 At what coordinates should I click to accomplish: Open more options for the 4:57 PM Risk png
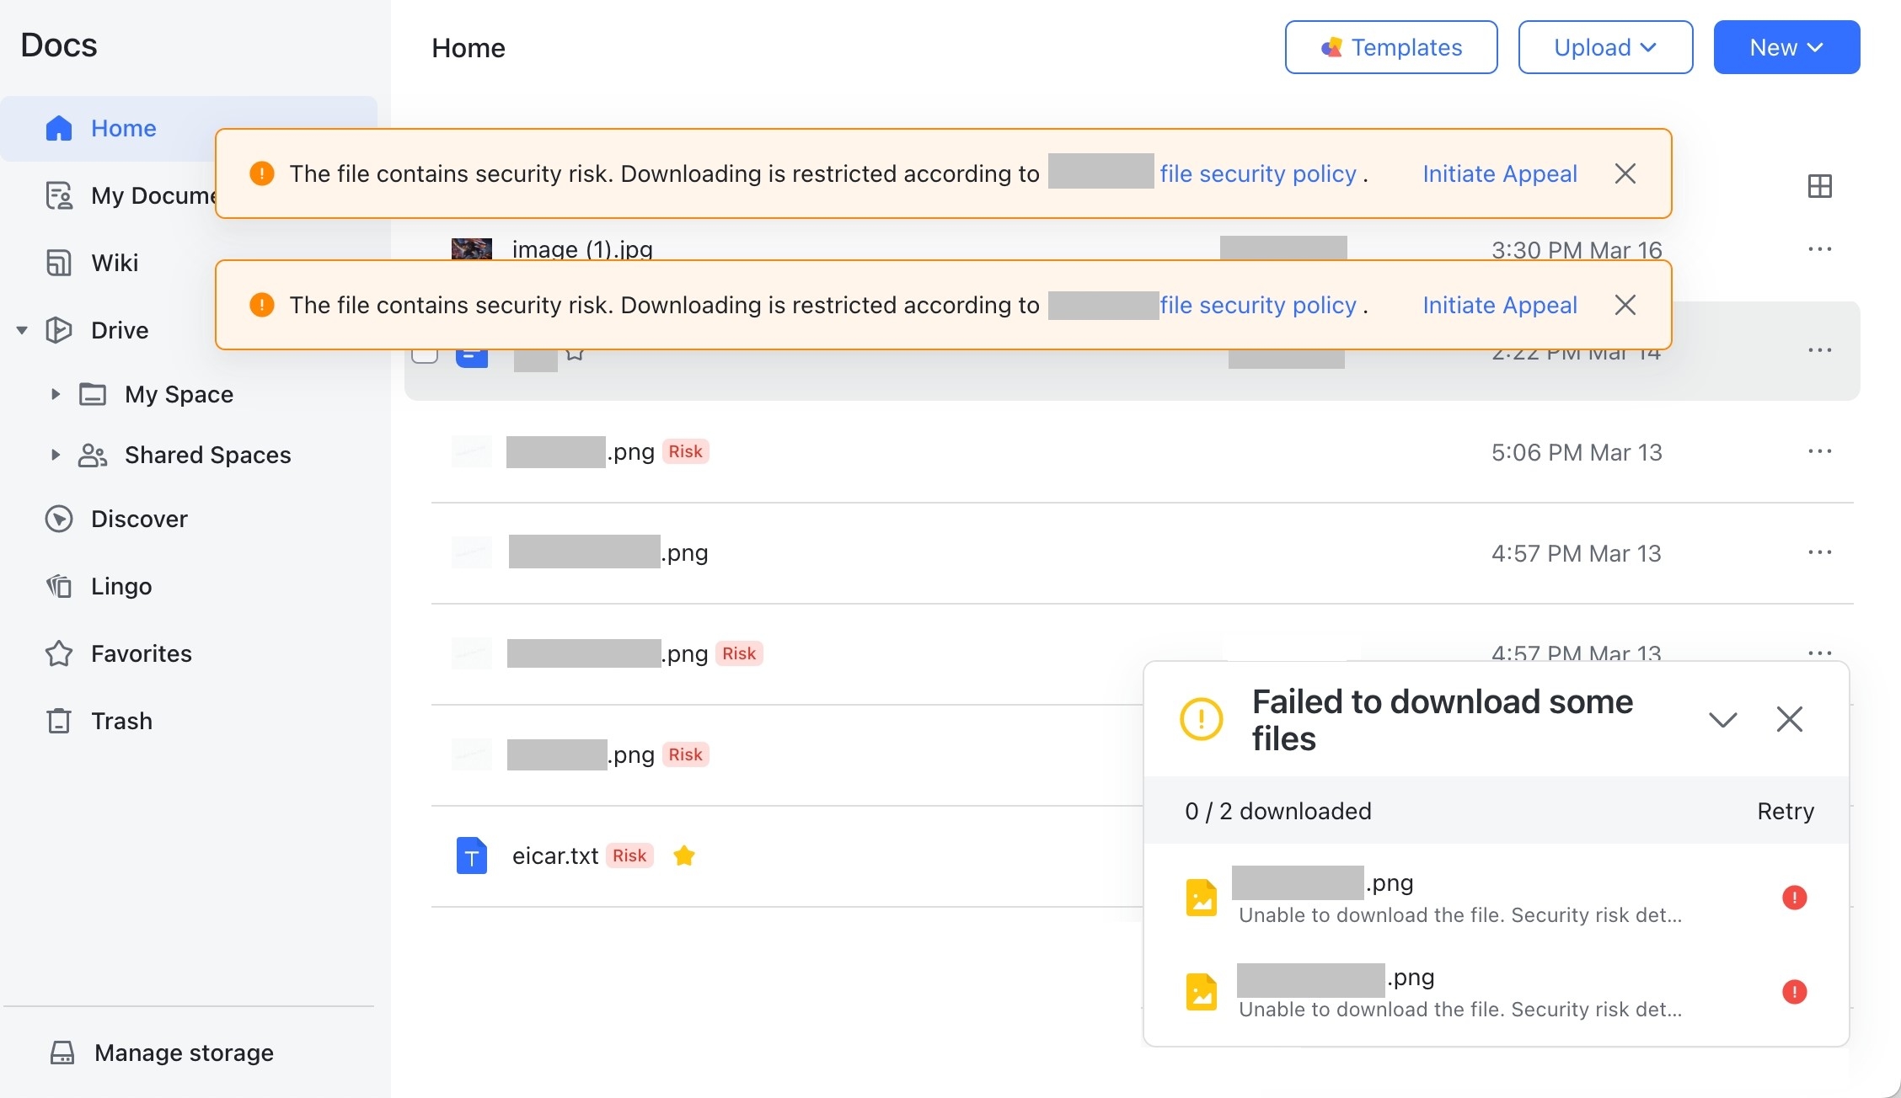pyautogui.click(x=1820, y=653)
